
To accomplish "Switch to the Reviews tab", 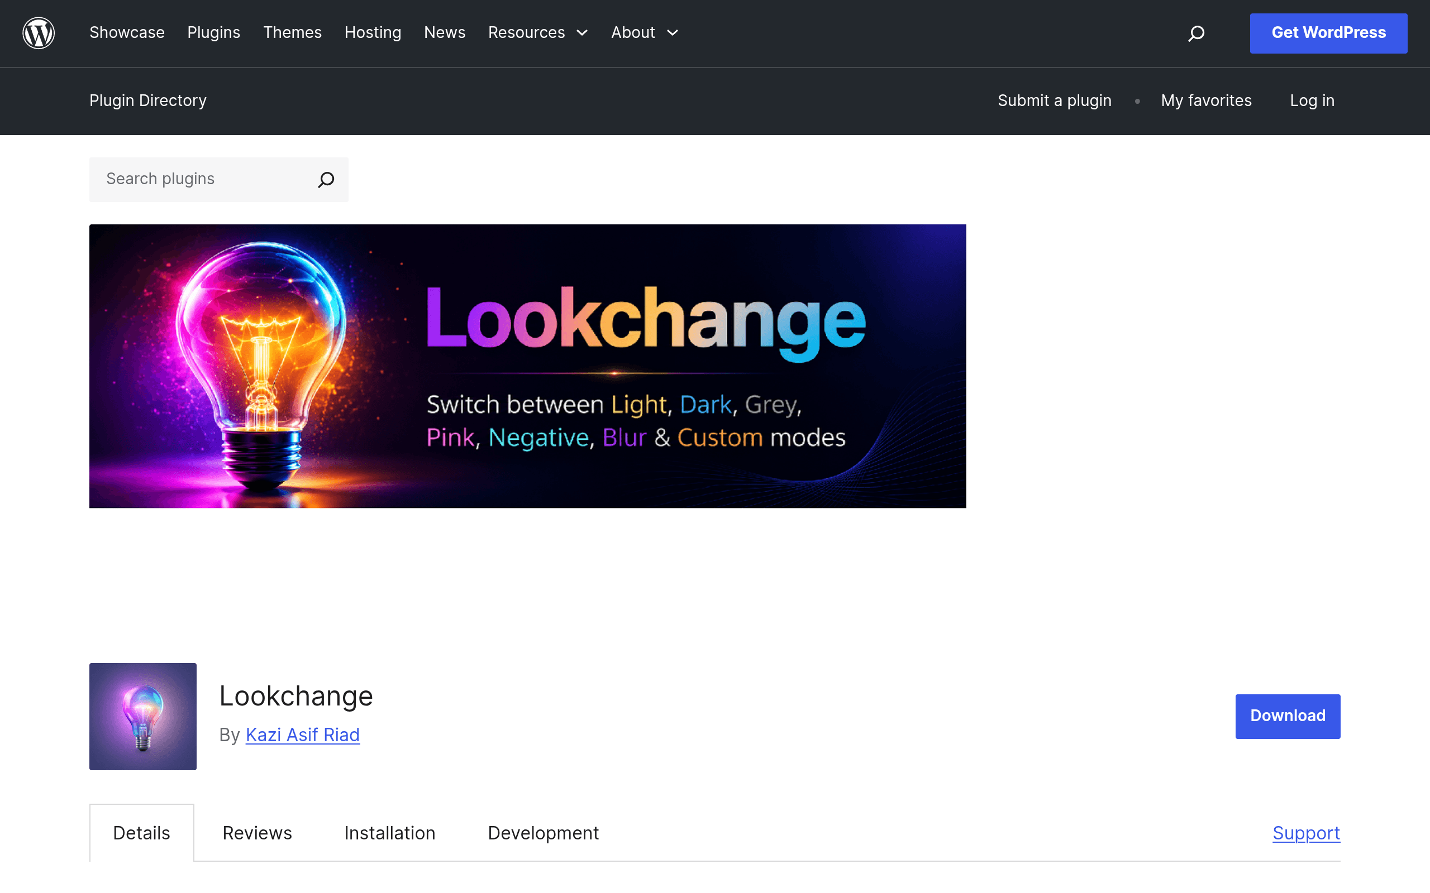I will (257, 833).
